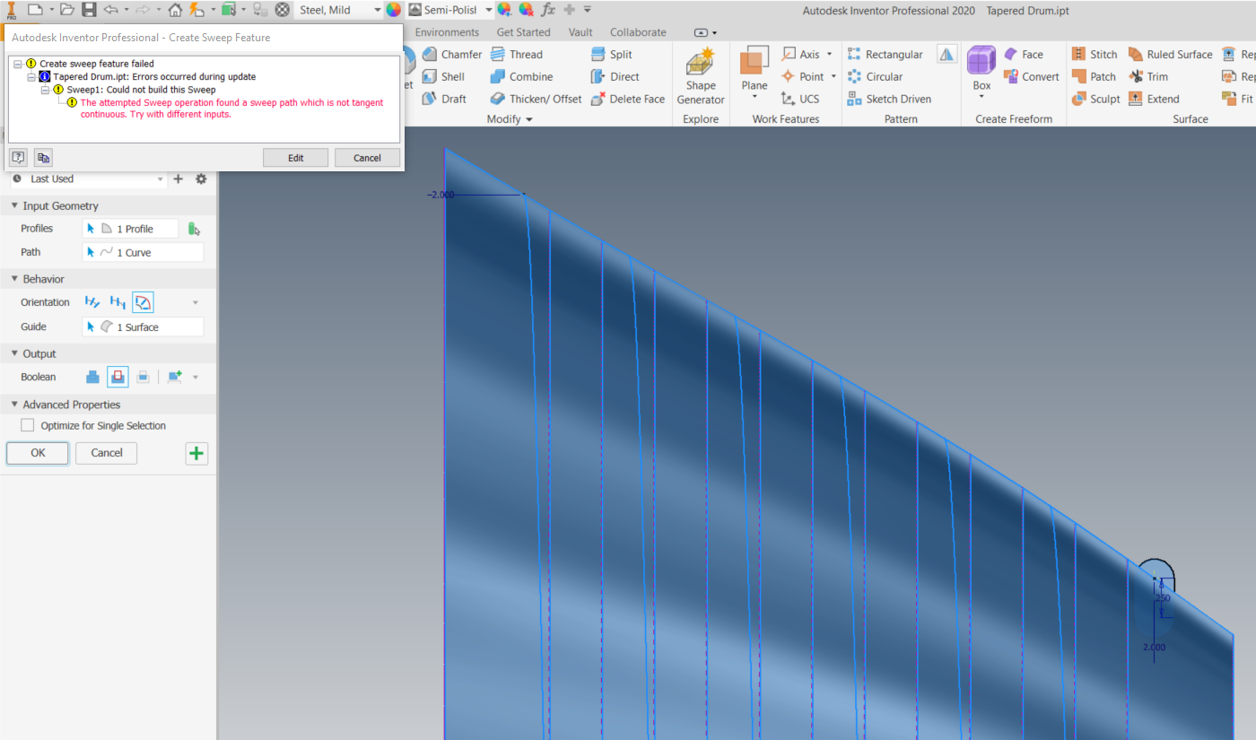The image size is (1256, 740).
Task: Enable Optimize for Single Selection
Action: coord(28,425)
